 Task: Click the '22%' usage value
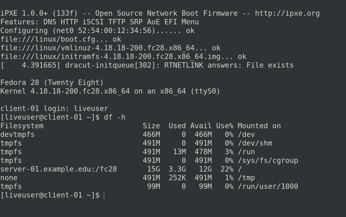click(x=227, y=169)
